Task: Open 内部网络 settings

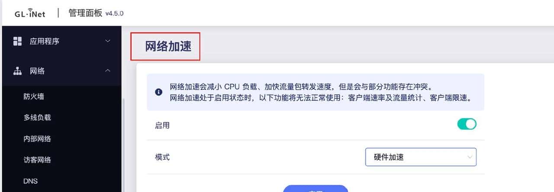Action: [37, 139]
